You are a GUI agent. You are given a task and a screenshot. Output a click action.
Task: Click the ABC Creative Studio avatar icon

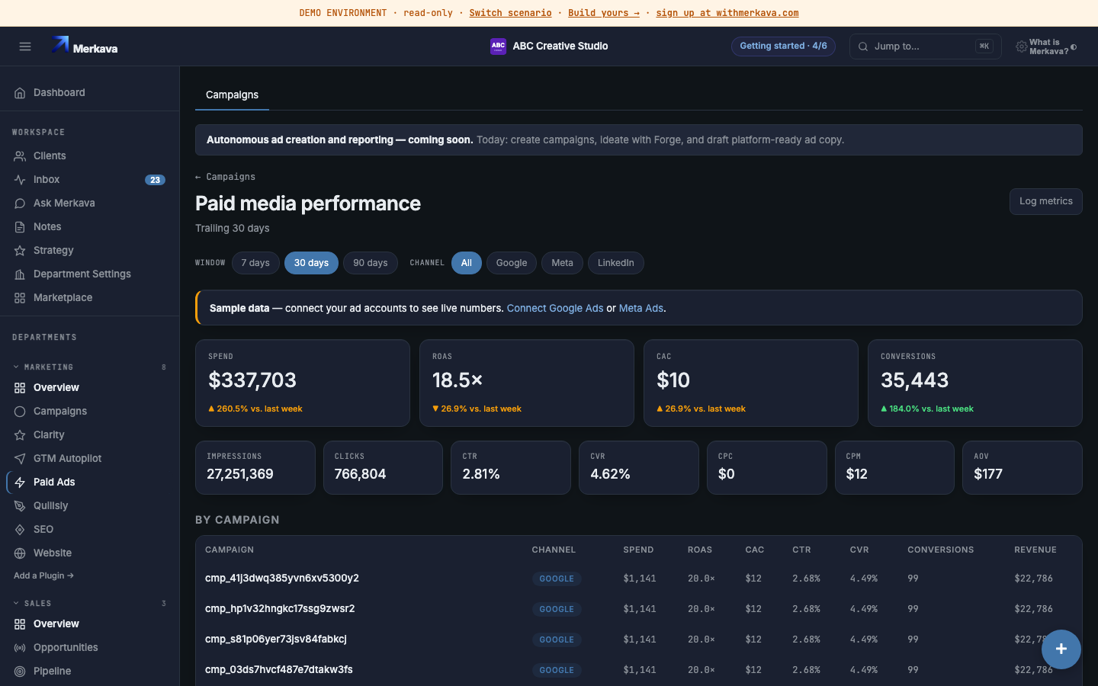coord(498,46)
